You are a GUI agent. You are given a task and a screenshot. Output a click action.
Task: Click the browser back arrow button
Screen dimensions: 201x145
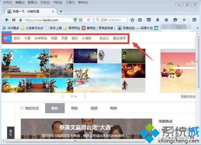point(7,20)
